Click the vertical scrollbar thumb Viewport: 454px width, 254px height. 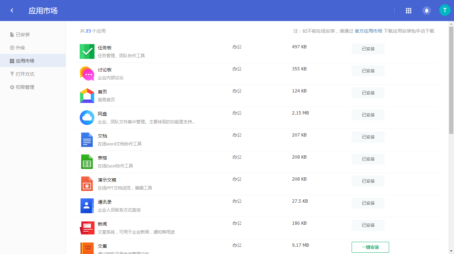451,80
